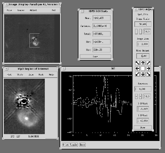Click rotation increment field beside minus buttons
The height and width of the screenshot is (153, 165).
147,96
